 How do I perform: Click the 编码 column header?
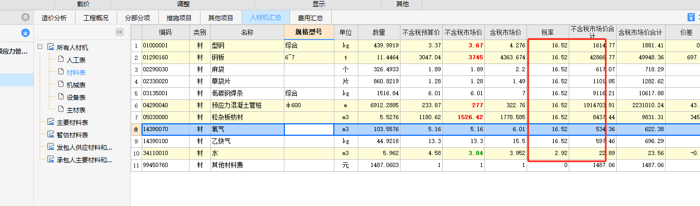coord(165,32)
